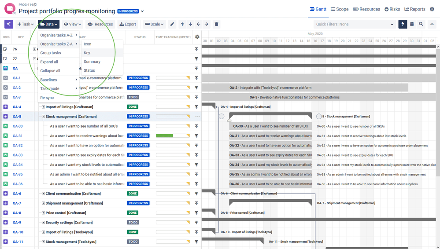Switch to the Risks tab
The height and width of the screenshot is (249, 440).
pyautogui.click(x=392, y=9)
